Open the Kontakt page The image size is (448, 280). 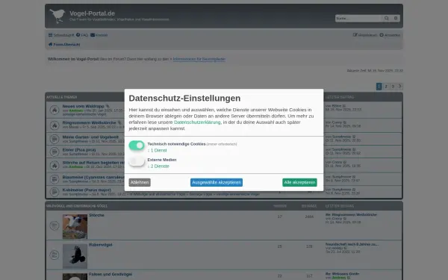click(x=99, y=35)
